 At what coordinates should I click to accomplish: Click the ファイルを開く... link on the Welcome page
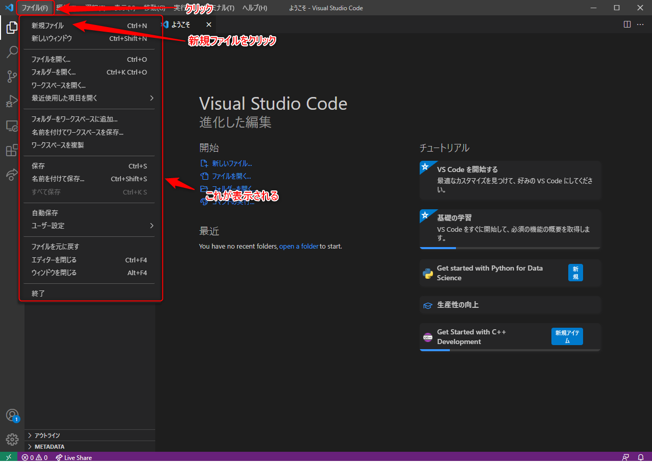coord(232,176)
